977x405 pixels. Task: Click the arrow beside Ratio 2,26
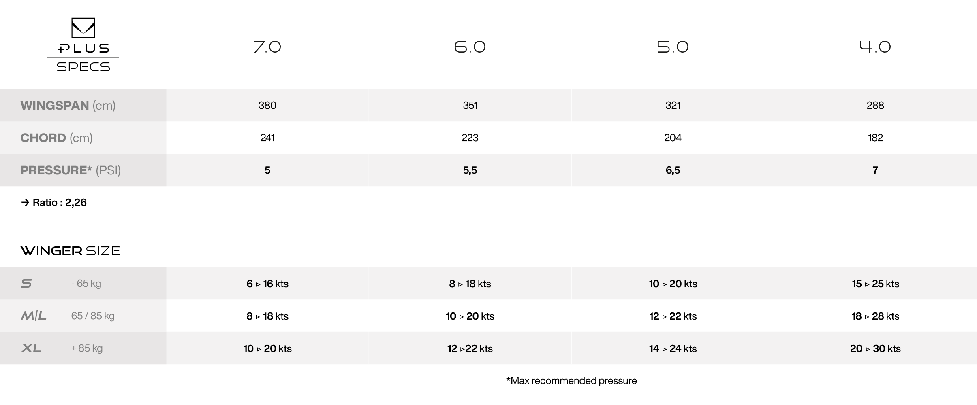[x=25, y=202]
